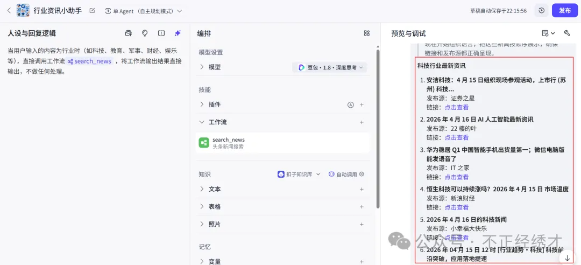Open the search_news workflow card

coord(282,143)
